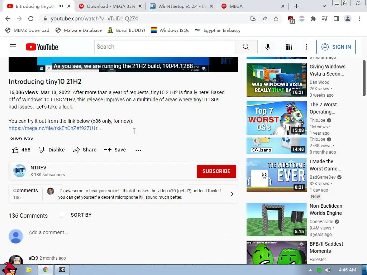Viewport: 367px width, 275px height.
Task: Collapse description with Show less
Action: pos(21,138)
